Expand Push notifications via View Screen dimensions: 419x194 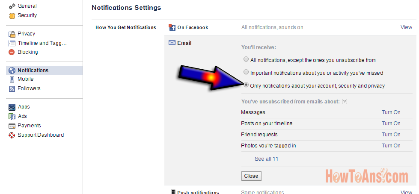point(406,192)
